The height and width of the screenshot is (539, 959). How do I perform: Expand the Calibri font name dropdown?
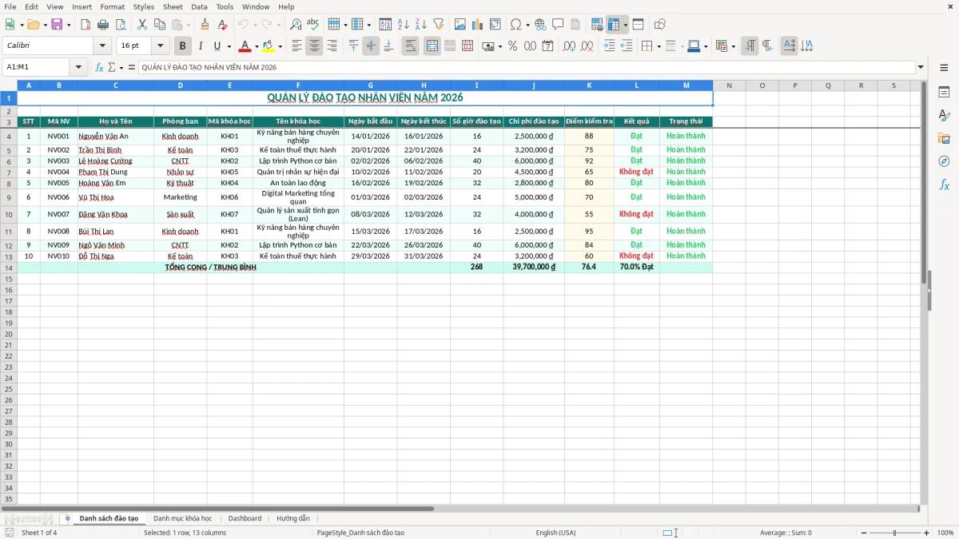coord(102,46)
